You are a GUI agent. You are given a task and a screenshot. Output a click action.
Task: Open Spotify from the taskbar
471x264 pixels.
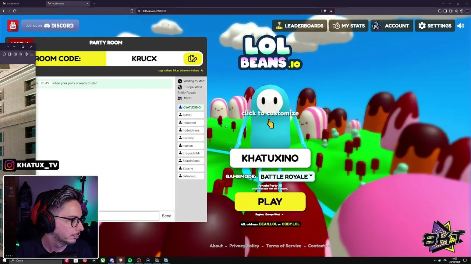pyautogui.click(x=130, y=261)
